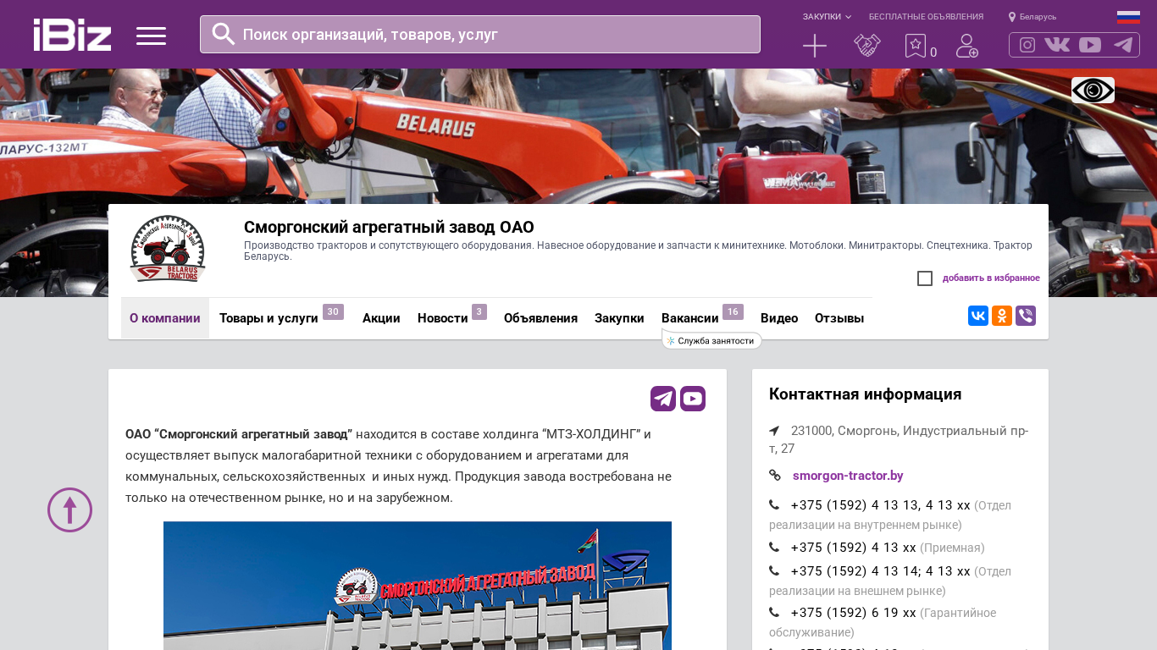Open smorgon-tractor.by website link
Screen dimensions: 1157x650
point(848,476)
